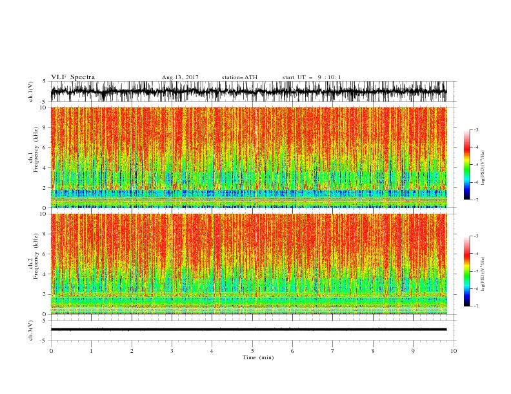
Task: Click inside the ch.2 spectrogram panel
Action: point(249,264)
